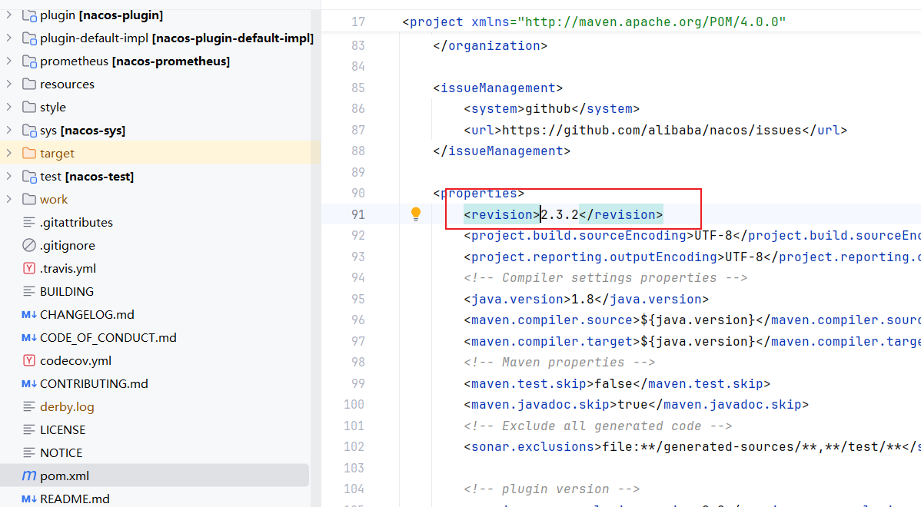The height and width of the screenshot is (507, 921).
Task: Expand the work folder in tree
Action: pos(9,199)
